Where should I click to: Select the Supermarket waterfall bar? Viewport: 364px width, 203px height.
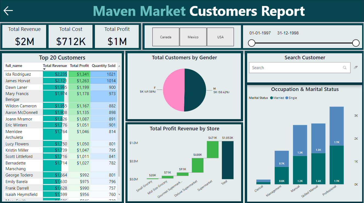(213, 149)
